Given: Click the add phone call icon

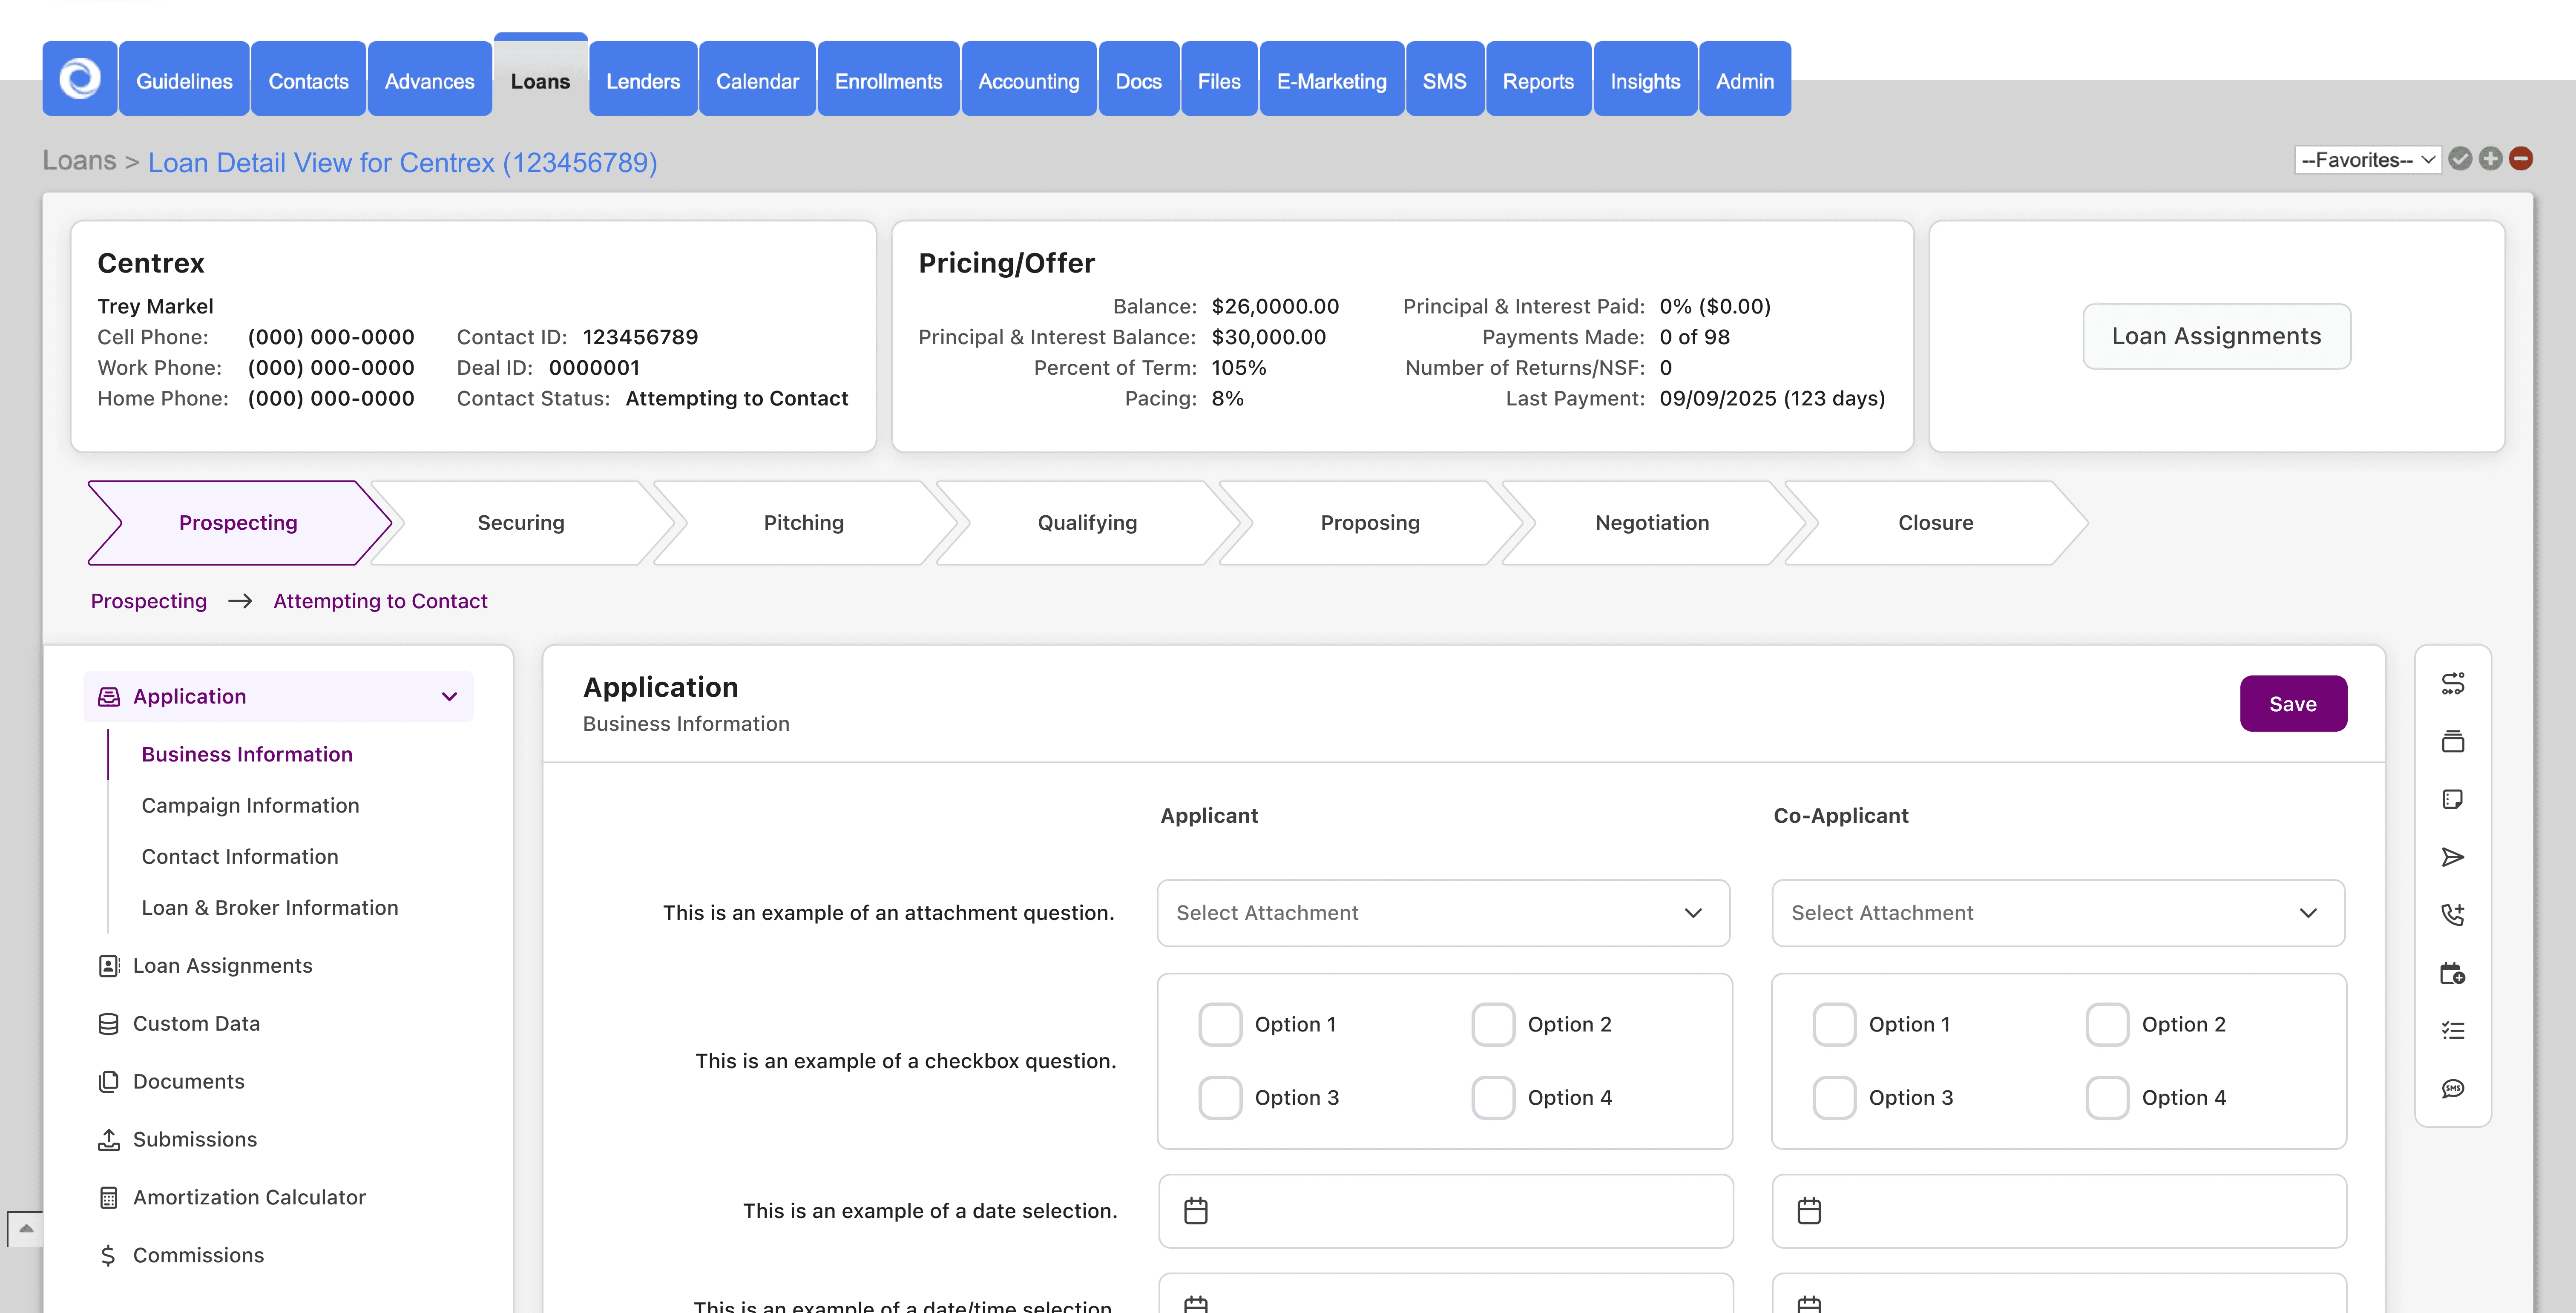Looking at the screenshot, I should tap(2452, 914).
